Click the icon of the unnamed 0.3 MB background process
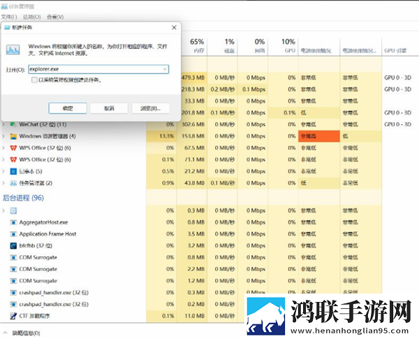Screen dimensions: 419x339 coord(13,211)
